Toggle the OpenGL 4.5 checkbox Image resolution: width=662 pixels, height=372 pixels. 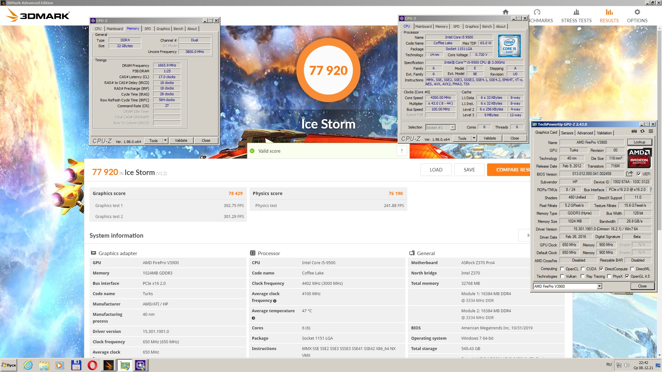[x=627, y=276]
